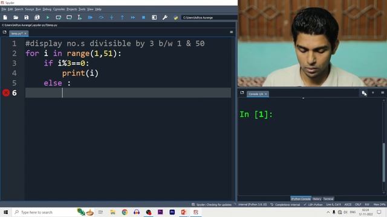Run current cell icon
This screenshot has height=217, width=387.
point(58,17)
